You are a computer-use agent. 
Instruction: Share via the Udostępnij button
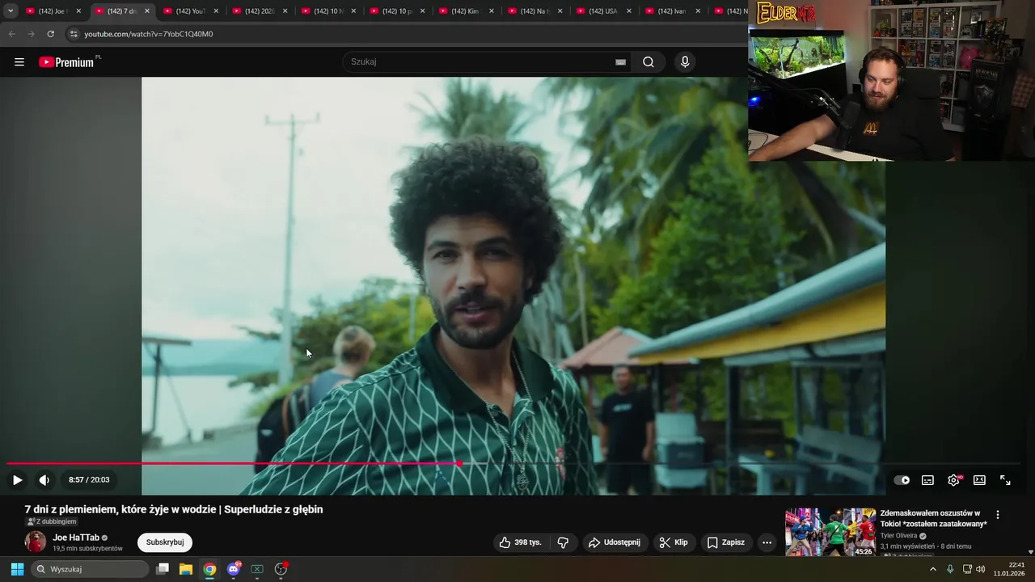coord(615,542)
